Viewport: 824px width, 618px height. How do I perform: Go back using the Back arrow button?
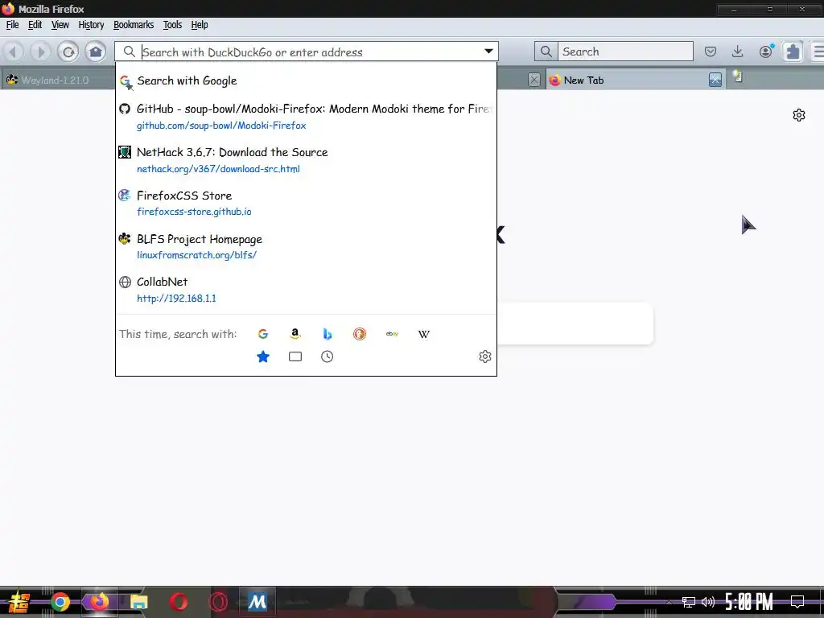point(14,51)
